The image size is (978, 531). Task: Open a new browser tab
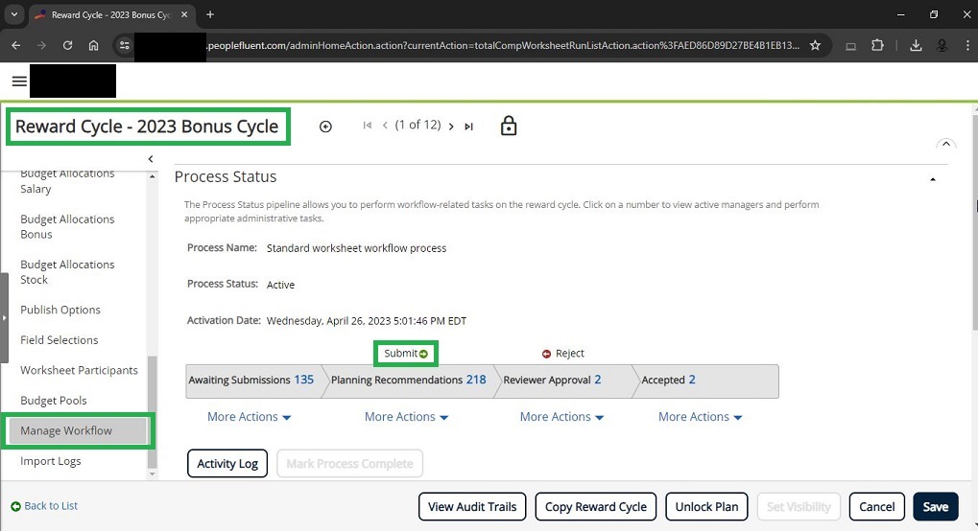click(210, 14)
